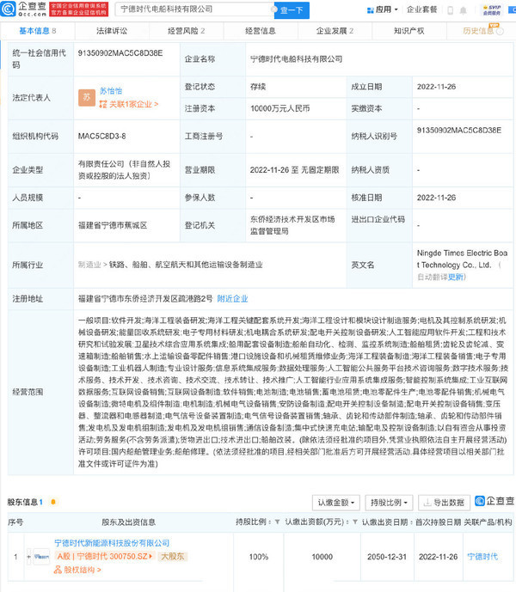
Task: Open the 认缴金额 filter dropdown
Action: (x=335, y=502)
